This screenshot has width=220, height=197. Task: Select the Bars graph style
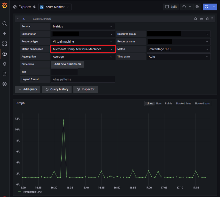(159, 104)
